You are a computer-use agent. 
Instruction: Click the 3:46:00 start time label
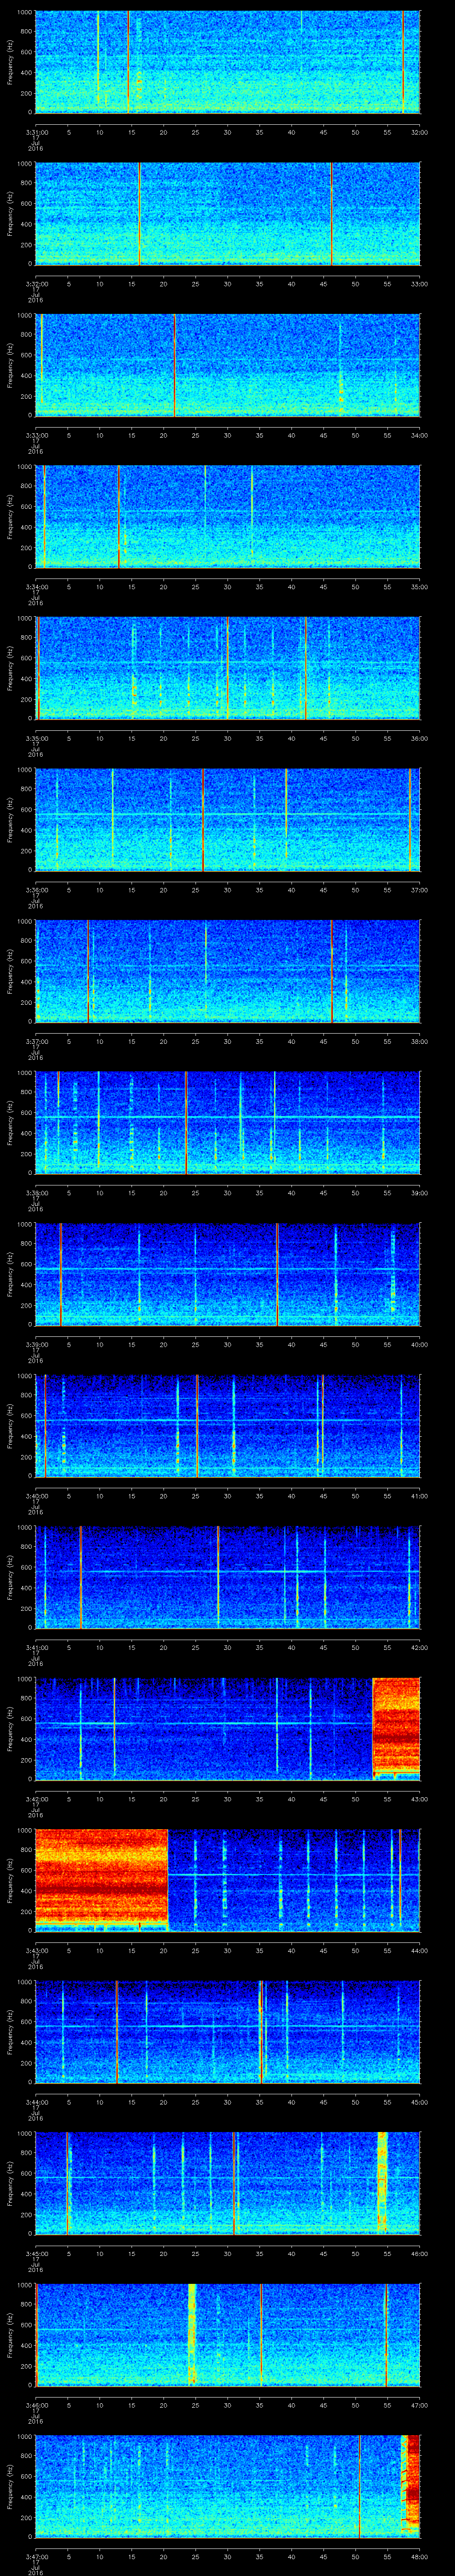coord(36,2404)
